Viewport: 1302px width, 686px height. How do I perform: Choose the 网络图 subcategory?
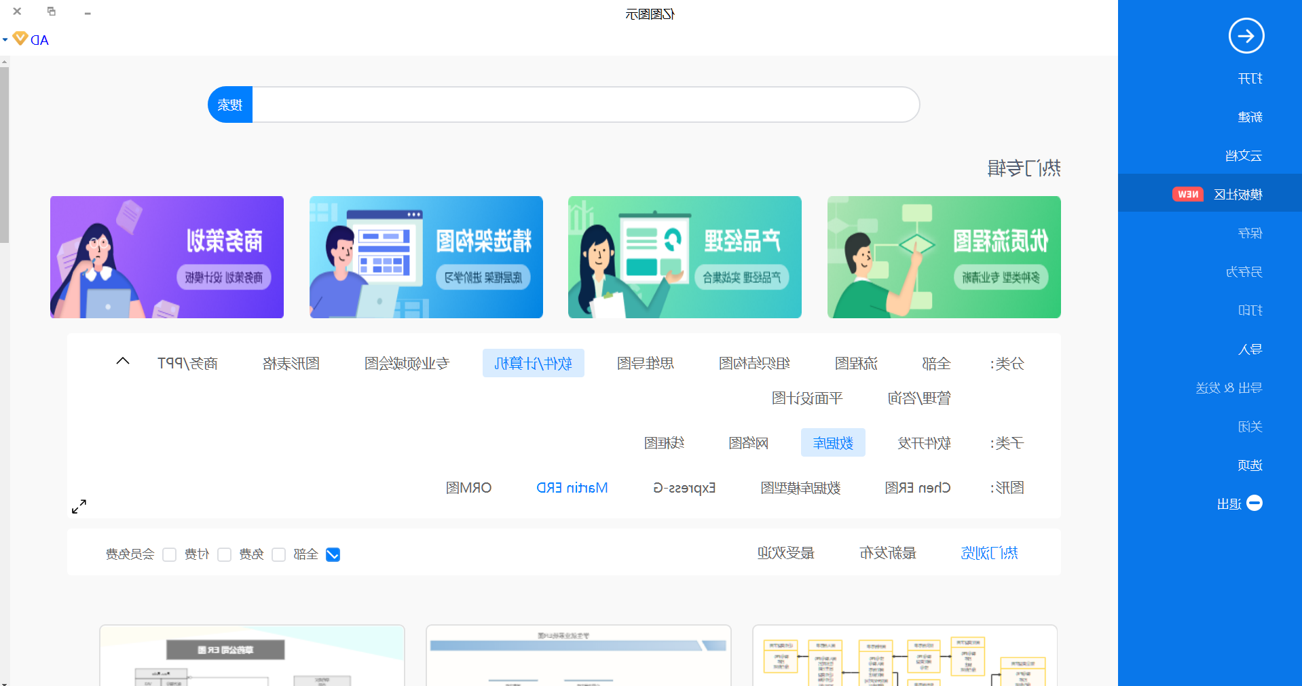[x=748, y=443]
